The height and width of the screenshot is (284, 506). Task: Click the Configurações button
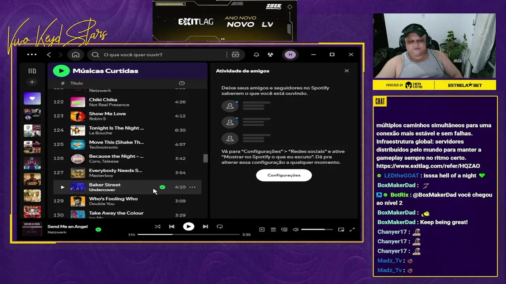284,175
